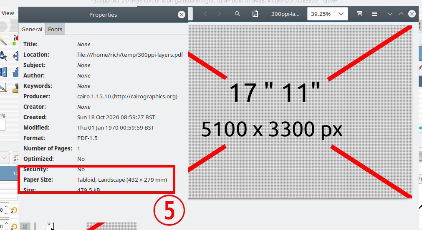Click the Producer: label
Viewport: 422px width, 230px height.
pyautogui.click(x=37, y=96)
